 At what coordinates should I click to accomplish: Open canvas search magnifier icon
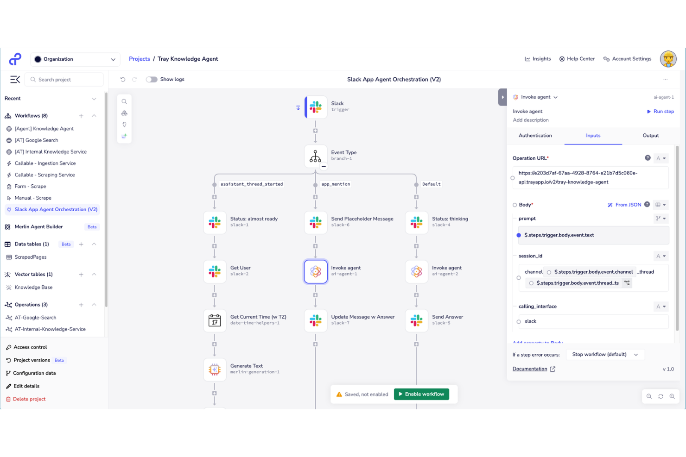tap(124, 101)
